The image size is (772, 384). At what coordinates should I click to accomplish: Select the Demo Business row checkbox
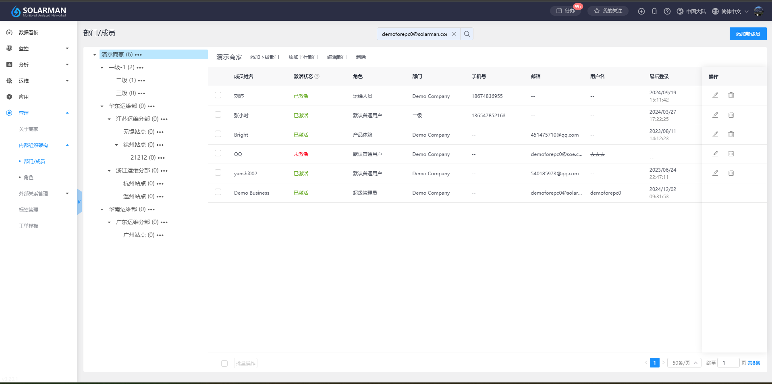218,192
